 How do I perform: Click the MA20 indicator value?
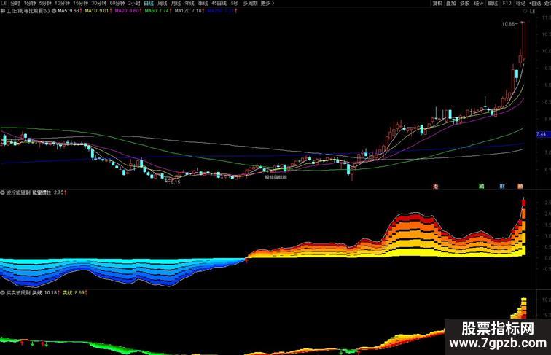[x=128, y=11]
